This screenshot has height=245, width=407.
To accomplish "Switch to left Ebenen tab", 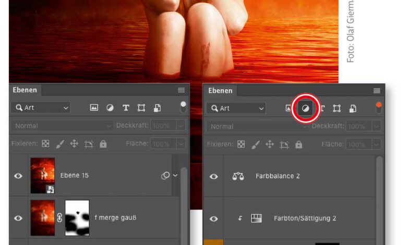I will 25,90.
